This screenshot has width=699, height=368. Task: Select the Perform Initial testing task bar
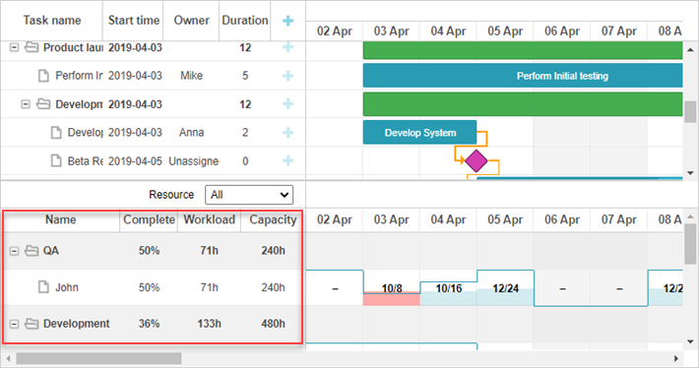tap(523, 76)
